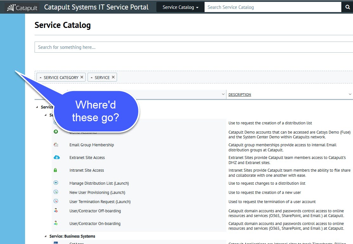Open Extranet Site Access

coord(87,157)
